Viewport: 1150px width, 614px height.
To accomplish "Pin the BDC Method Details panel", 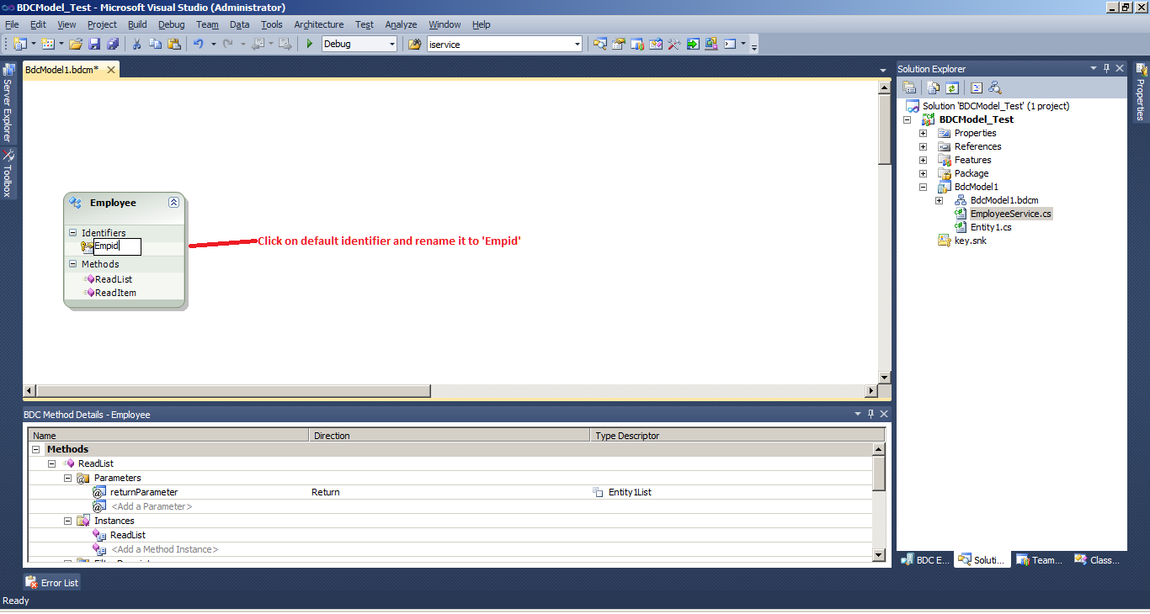I will pyautogui.click(x=870, y=414).
